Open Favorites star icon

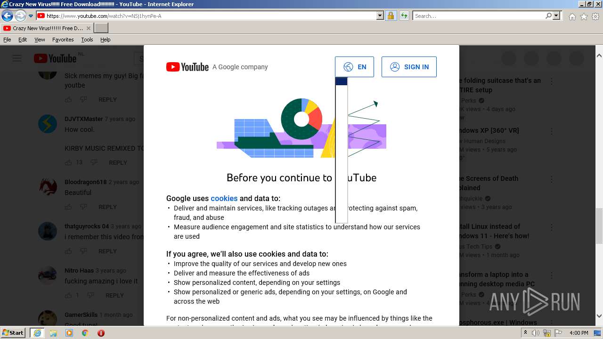tap(584, 16)
